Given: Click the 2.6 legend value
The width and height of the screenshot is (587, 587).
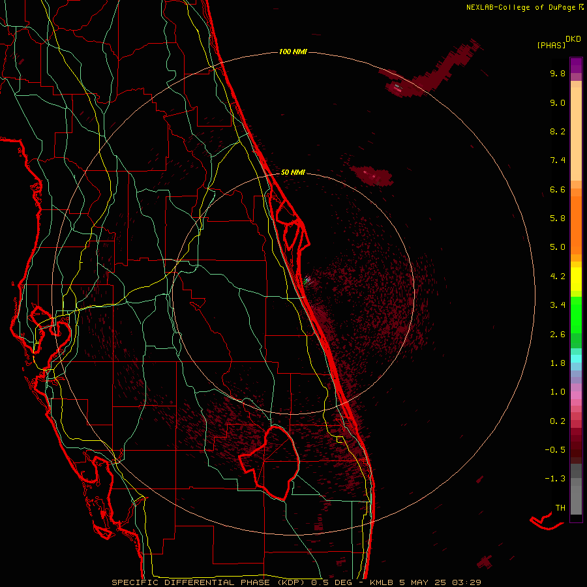Looking at the screenshot, I should [x=558, y=335].
